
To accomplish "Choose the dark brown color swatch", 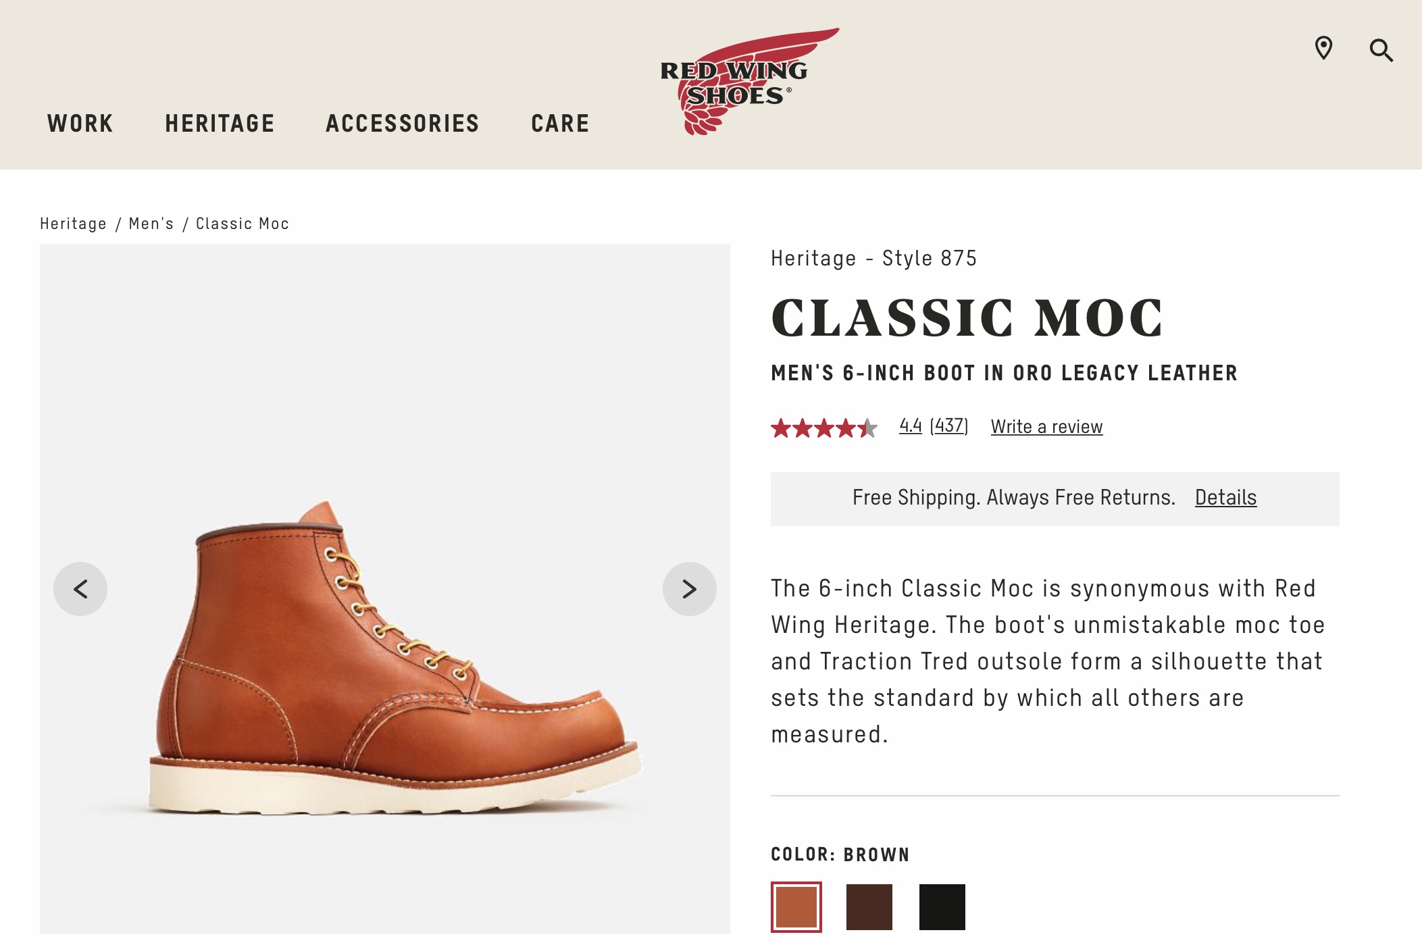I will (869, 907).
